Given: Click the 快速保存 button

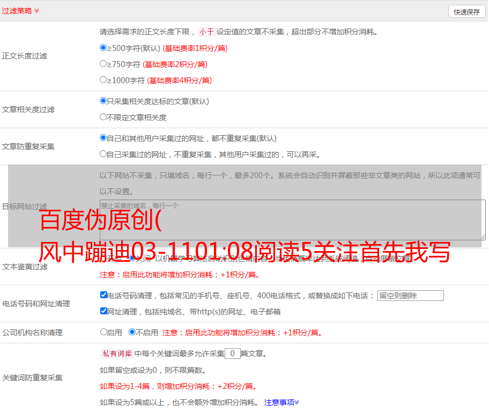Looking at the screenshot, I should (x=466, y=12).
